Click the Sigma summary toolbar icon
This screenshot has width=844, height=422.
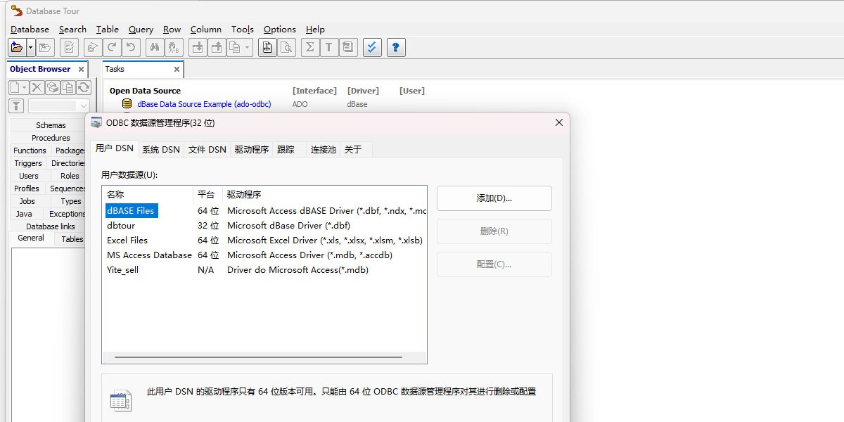[309, 48]
